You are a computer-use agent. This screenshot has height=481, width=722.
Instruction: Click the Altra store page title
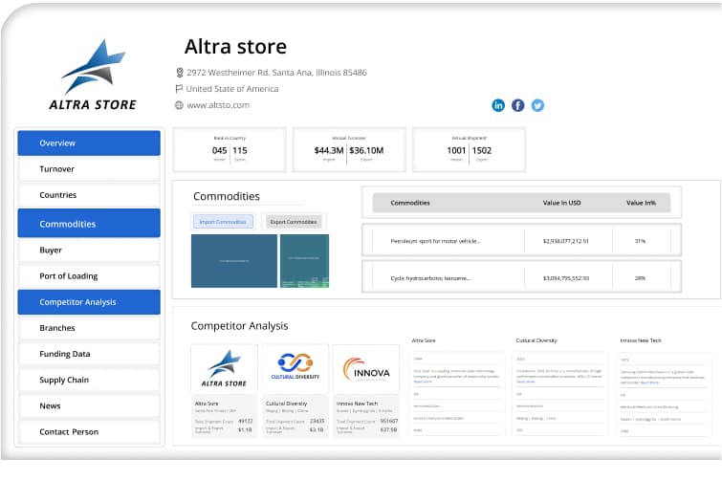click(235, 47)
